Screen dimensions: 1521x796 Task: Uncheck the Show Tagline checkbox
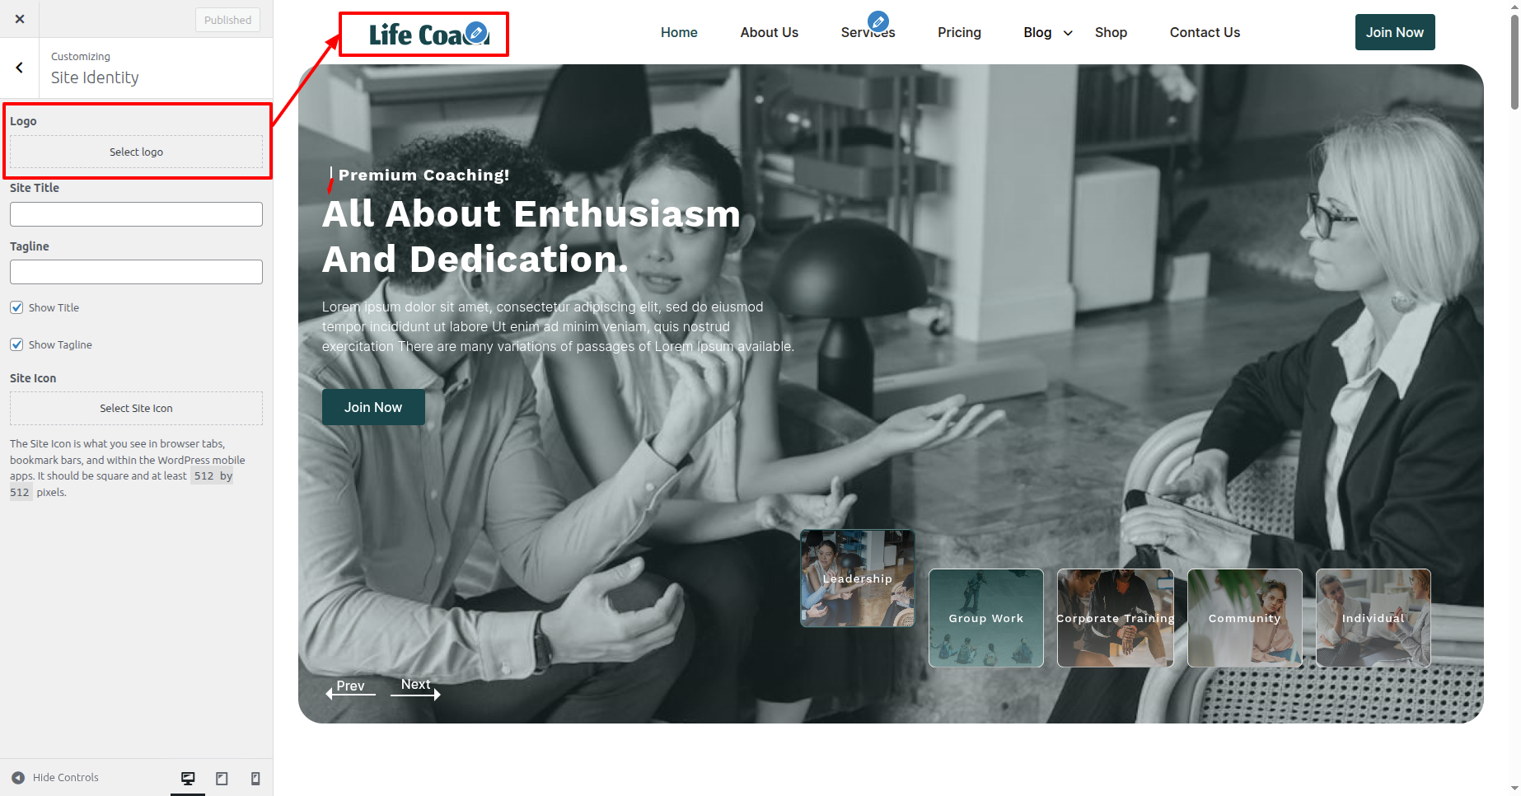pos(16,344)
